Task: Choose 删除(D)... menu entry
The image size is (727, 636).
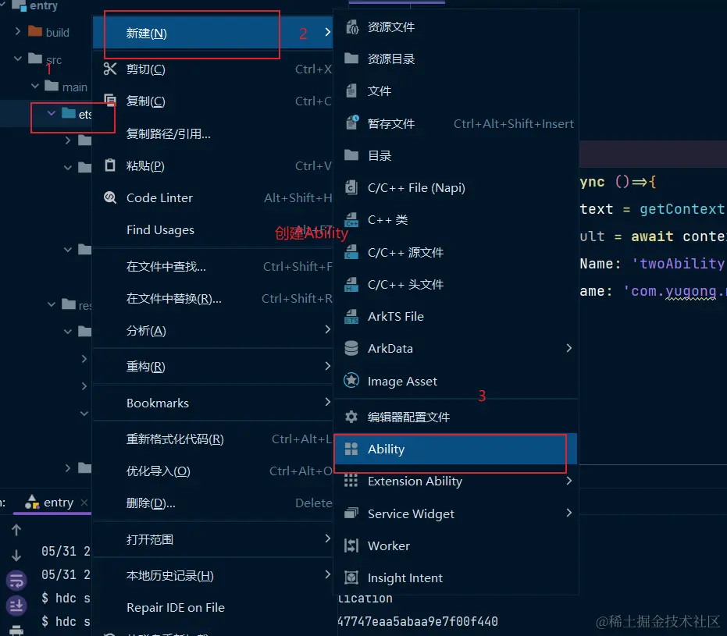Action: (x=213, y=503)
